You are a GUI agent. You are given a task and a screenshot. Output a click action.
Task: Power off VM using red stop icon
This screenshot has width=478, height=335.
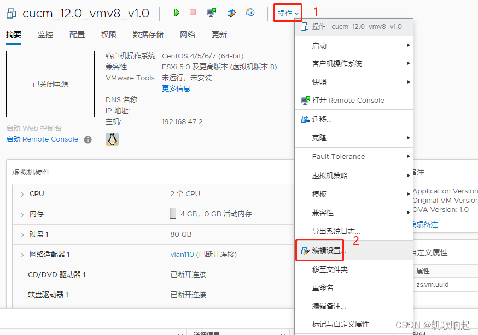[x=193, y=12]
